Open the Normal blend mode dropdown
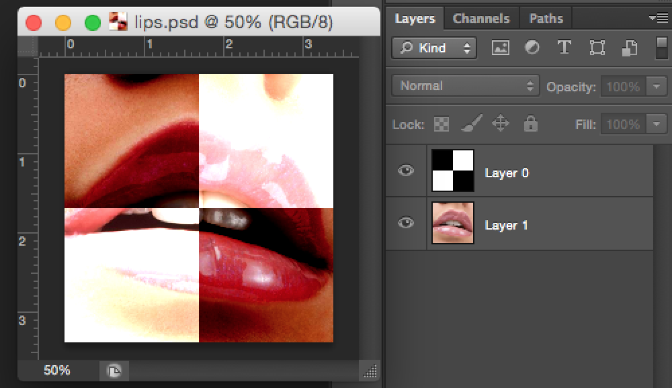Image resolution: width=672 pixels, height=388 pixels. coord(465,86)
